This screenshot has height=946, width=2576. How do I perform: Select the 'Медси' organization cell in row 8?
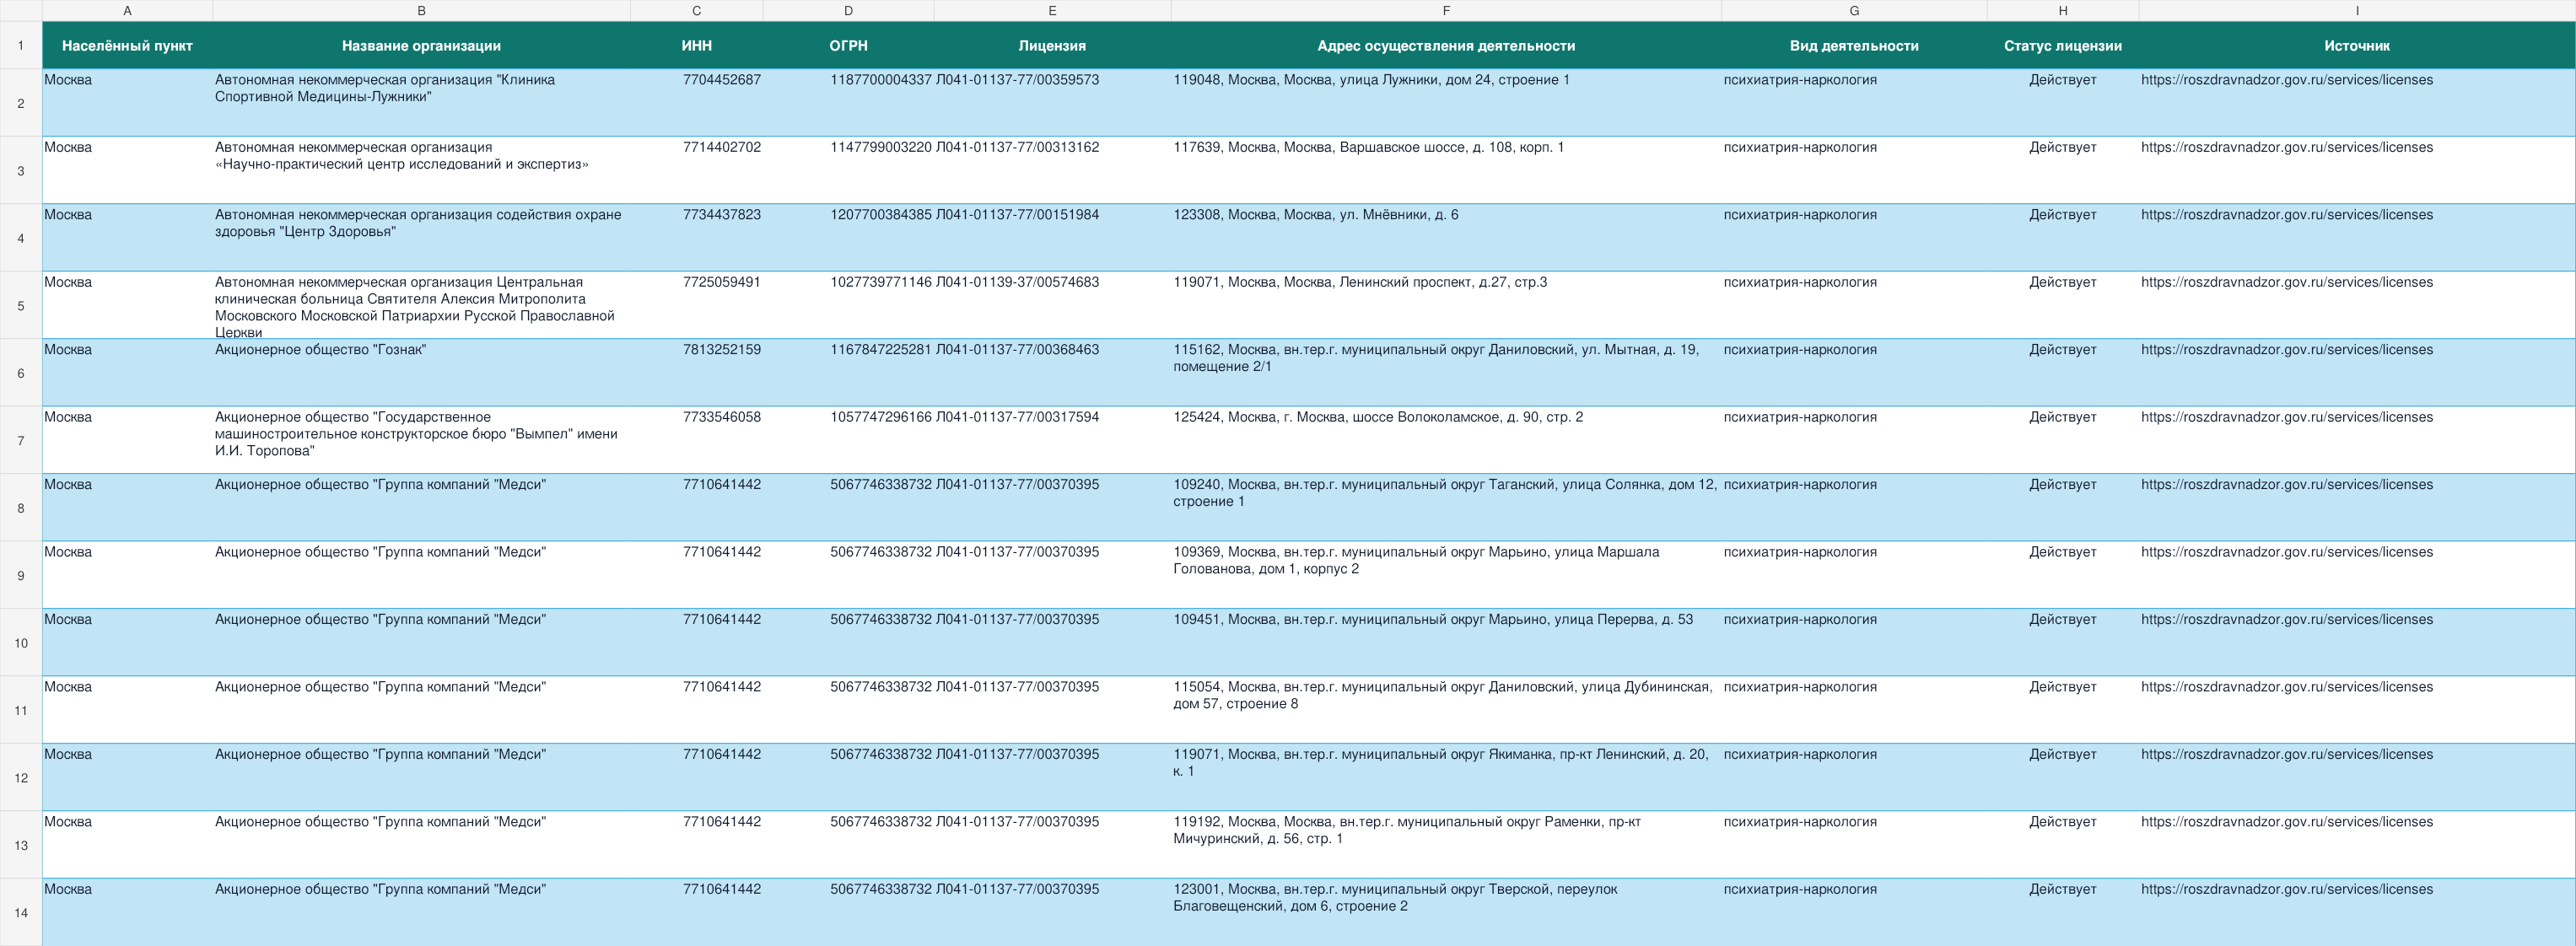[421, 508]
